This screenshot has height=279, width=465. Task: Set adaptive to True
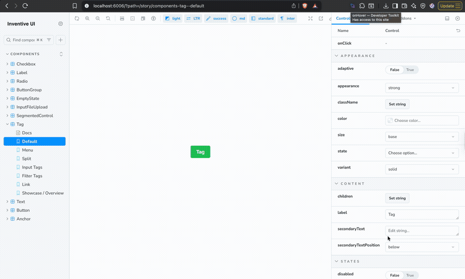point(410,70)
